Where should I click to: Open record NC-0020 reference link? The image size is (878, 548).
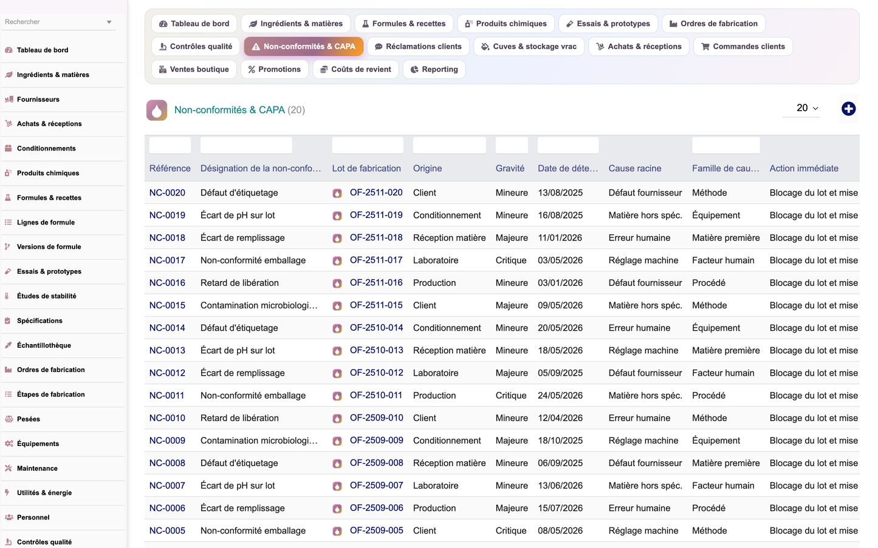[167, 193]
